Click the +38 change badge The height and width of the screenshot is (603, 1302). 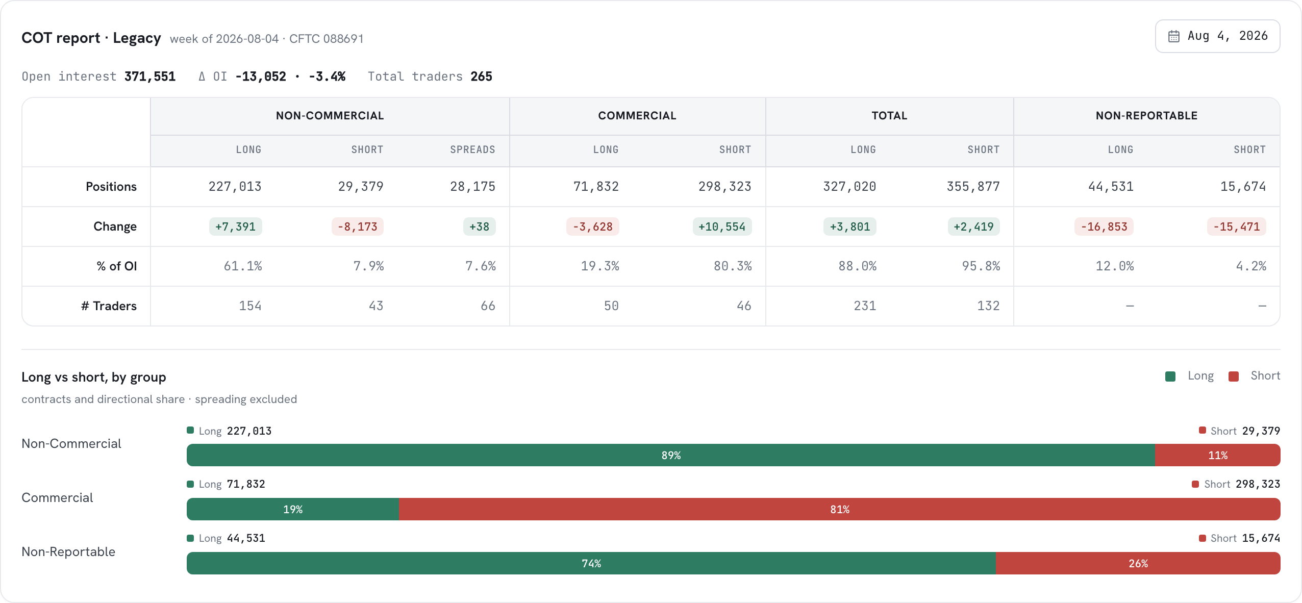480,227
